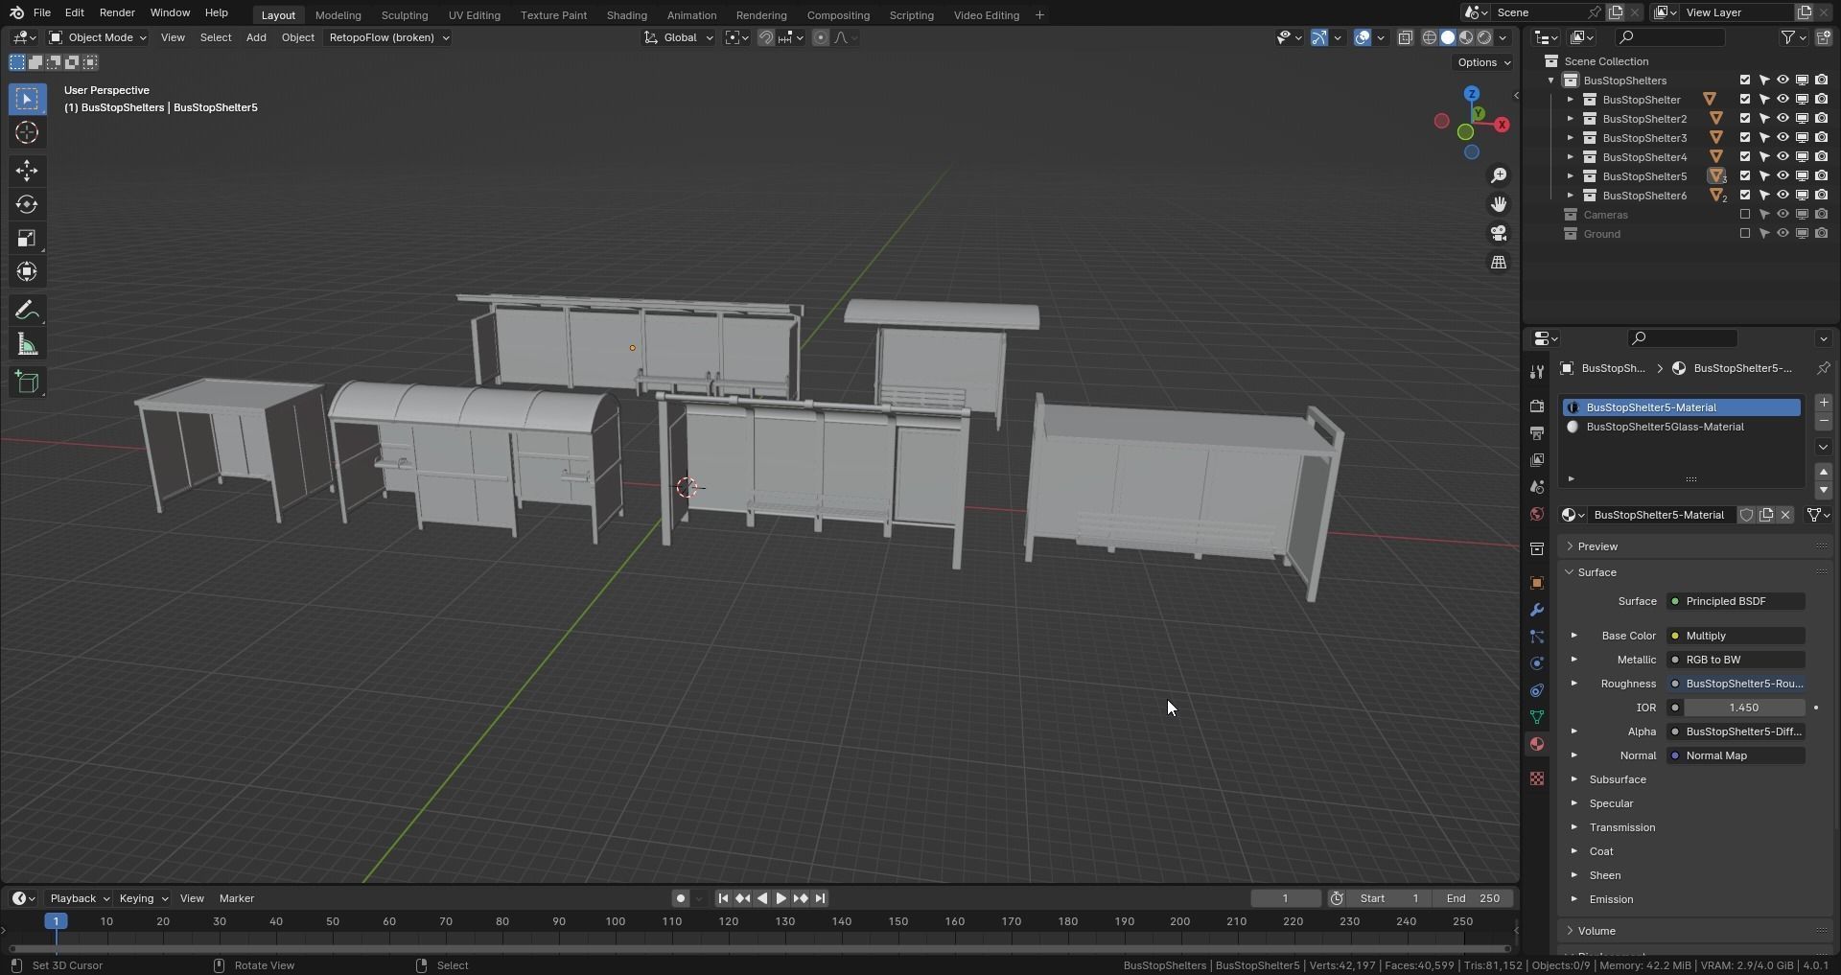This screenshot has width=1841, height=975.
Task: Switch to the Shading workspace tab
Action: tap(626, 15)
